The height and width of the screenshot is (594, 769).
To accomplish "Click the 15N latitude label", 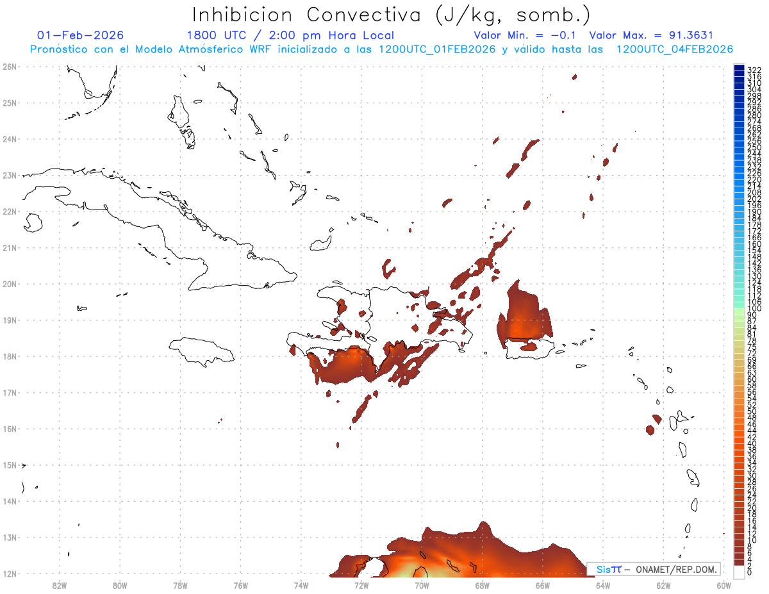I will (9, 465).
